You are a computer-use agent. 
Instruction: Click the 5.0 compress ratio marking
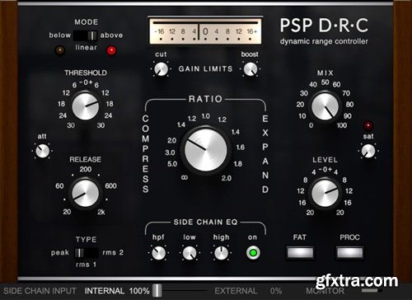point(172,164)
